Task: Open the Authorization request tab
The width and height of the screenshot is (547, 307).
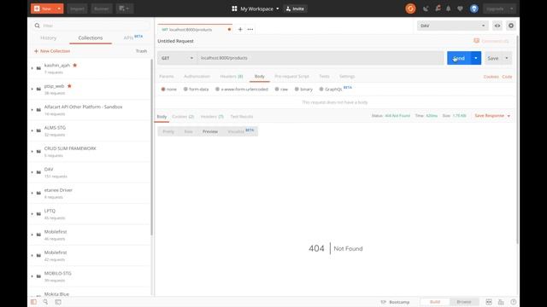Action: pyautogui.click(x=197, y=76)
